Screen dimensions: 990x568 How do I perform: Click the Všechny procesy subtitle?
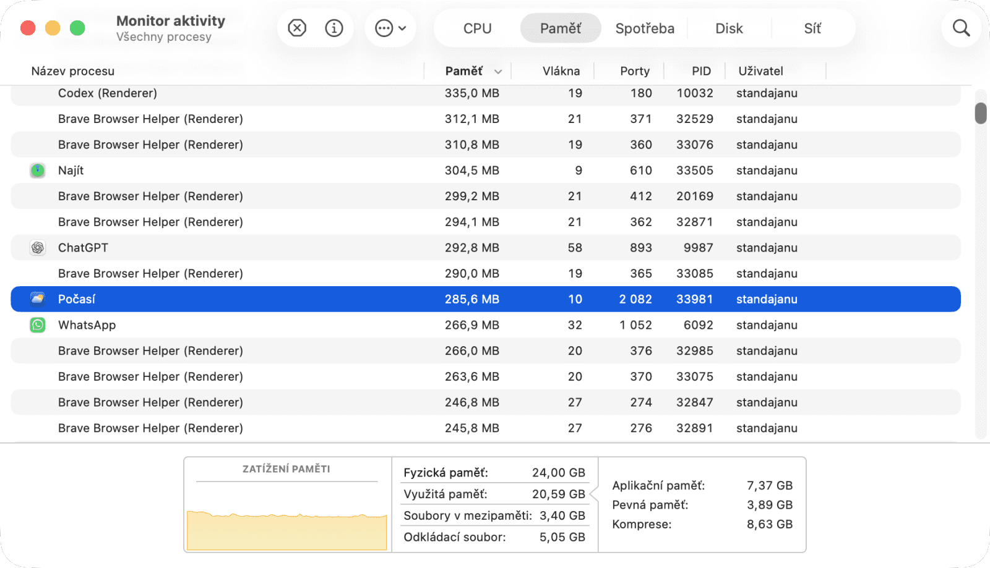coord(164,37)
